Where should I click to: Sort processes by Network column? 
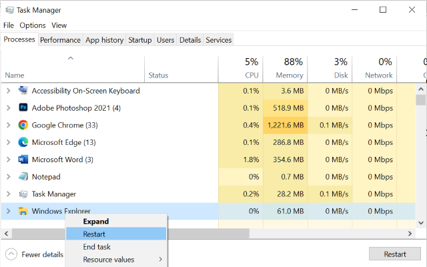pos(374,69)
